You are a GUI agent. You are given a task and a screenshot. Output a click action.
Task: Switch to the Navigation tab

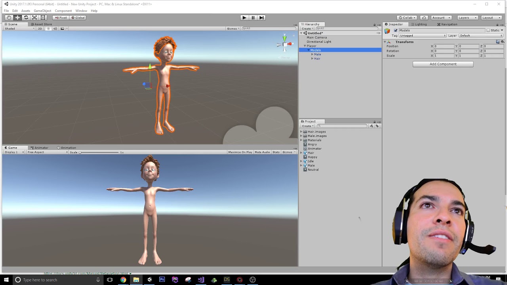point(447,24)
